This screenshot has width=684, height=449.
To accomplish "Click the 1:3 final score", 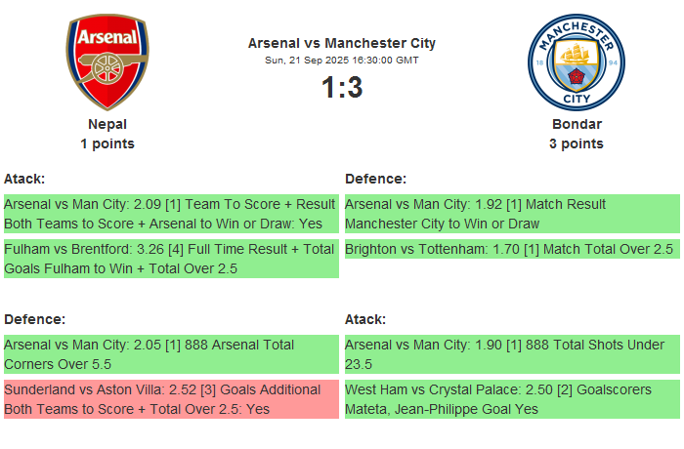I will [342, 88].
